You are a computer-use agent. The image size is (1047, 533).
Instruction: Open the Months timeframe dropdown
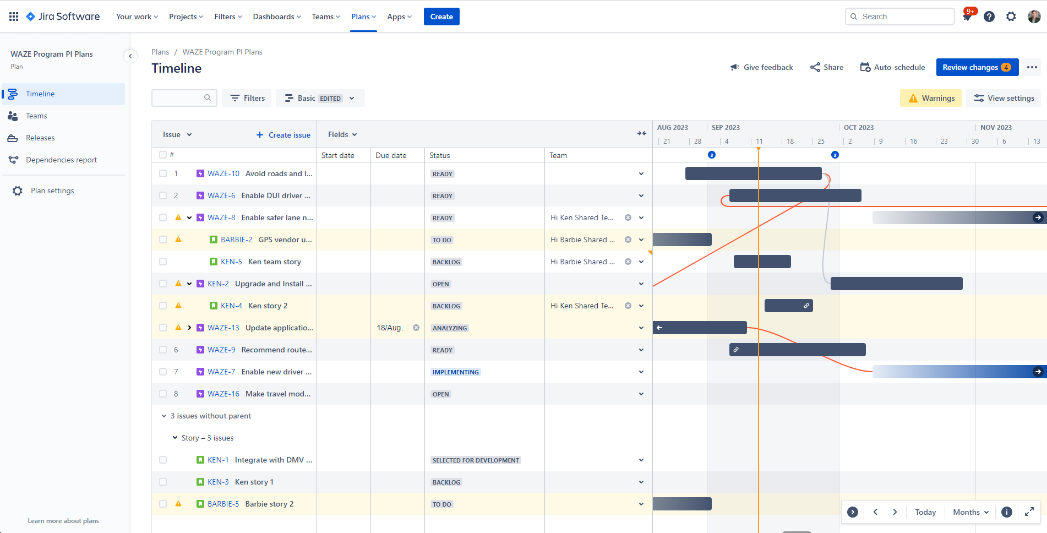tap(970, 512)
